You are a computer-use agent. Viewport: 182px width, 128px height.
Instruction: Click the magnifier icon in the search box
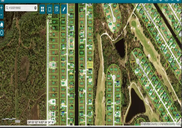point(7,8)
